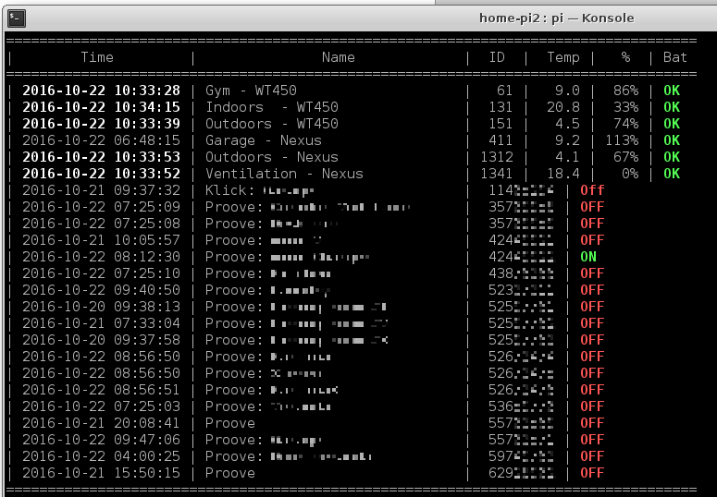Click the humidity value 86%
This screenshot has width=717, height=497.
(x=625, y=91)
